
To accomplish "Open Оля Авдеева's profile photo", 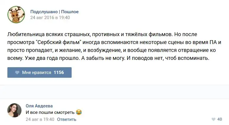I will pyautogui.click(x=14, y=110).
